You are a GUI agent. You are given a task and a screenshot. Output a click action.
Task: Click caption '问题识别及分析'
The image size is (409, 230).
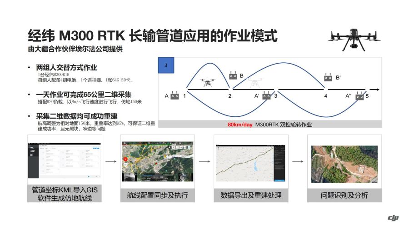click(344, 195)
